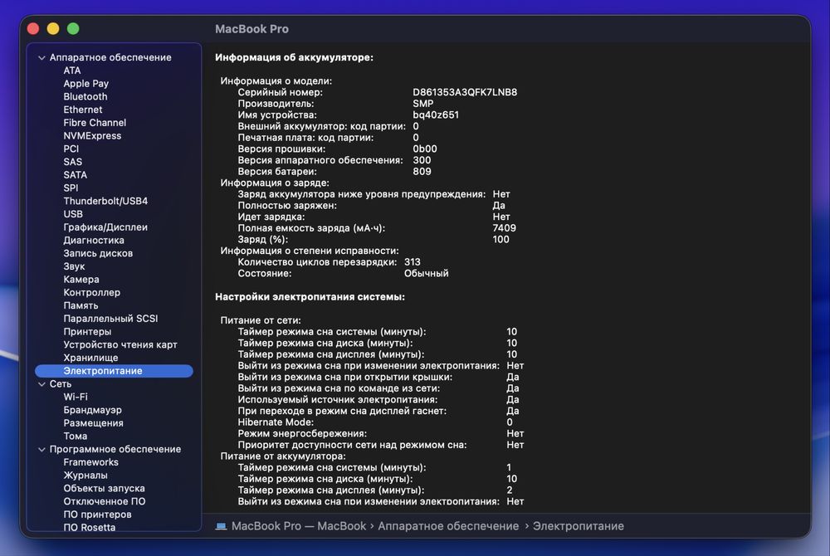Image resolution: width=830 pixels, height=556 pixels.
Task: Select Отключенное ПО item
Action: (x=105, y=501)
